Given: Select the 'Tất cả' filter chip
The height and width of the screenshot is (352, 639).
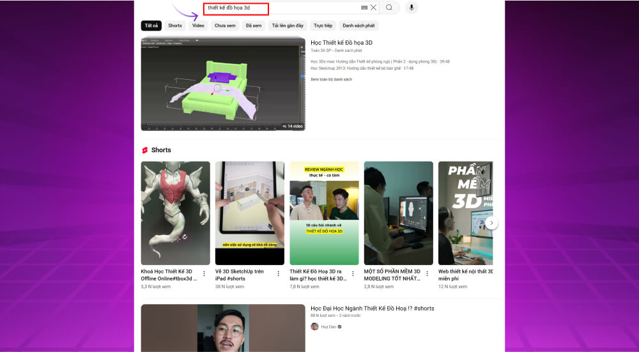Looking at the screenshot, I should (151, 26).
